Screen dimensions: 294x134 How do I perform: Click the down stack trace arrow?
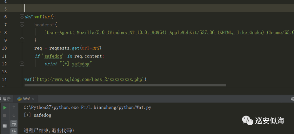coord(14,115)
